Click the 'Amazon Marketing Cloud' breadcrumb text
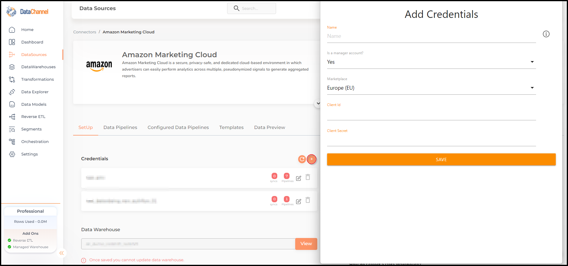The image size is (568, 266). pos(129,32)
